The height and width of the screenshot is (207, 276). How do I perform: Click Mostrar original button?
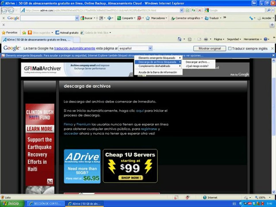point(210,48)
